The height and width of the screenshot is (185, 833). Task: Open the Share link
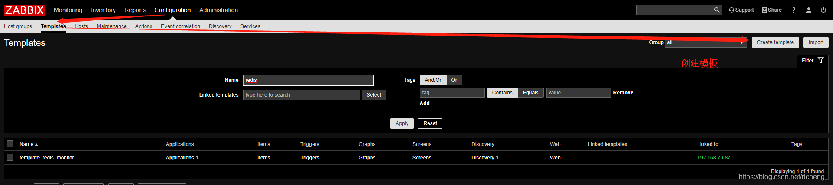pyautogui.click(x=772, y=10)
